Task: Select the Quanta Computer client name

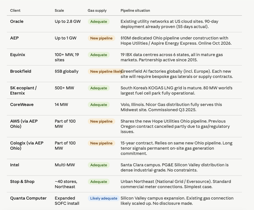Action: (x=28, y=198)
